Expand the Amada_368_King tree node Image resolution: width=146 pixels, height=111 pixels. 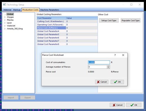[x=5, y=29]
